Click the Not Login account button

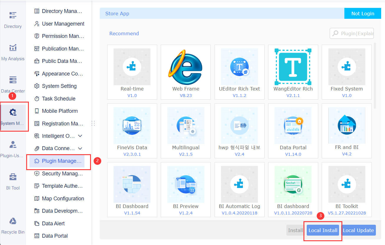click(362, 13)
